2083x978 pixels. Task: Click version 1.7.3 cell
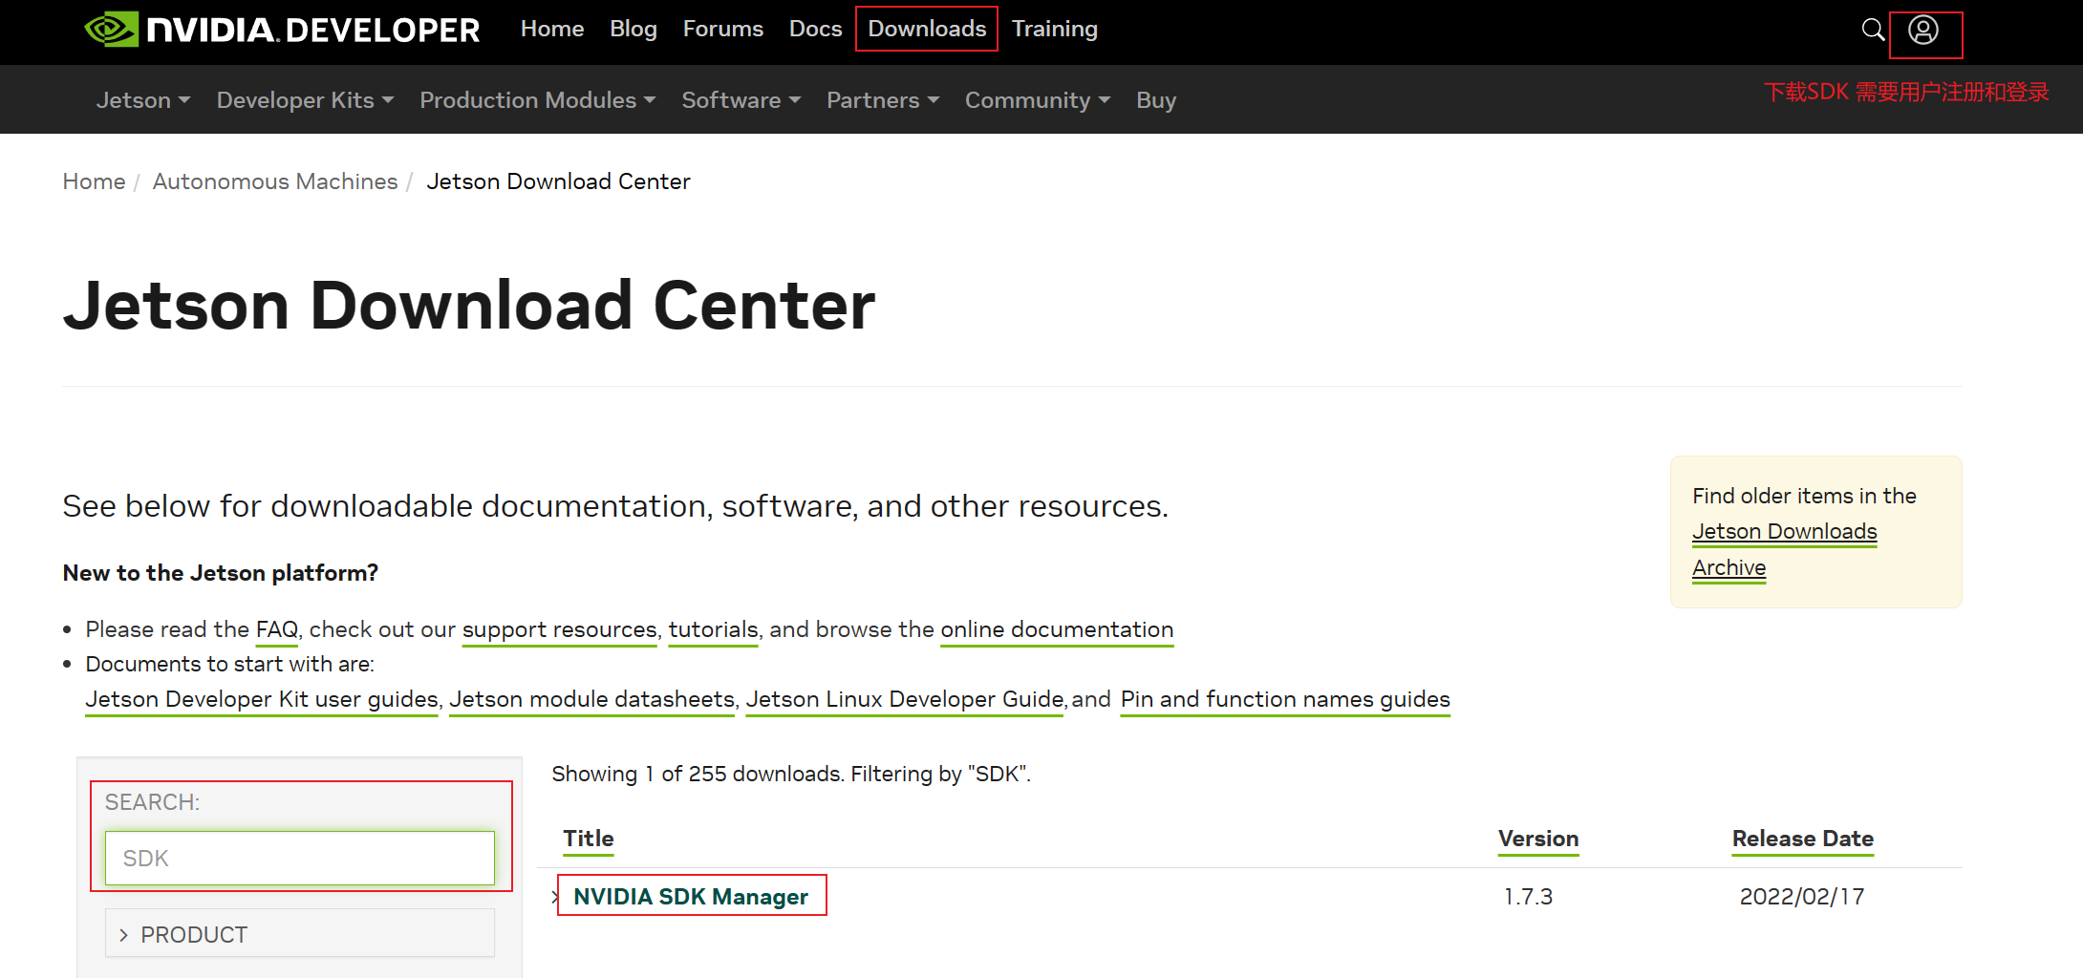[x=1529, y=897]
